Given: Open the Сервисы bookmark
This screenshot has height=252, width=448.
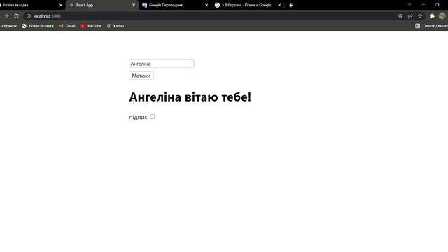Looking at the screenshot, I should (x=9, y=26).
